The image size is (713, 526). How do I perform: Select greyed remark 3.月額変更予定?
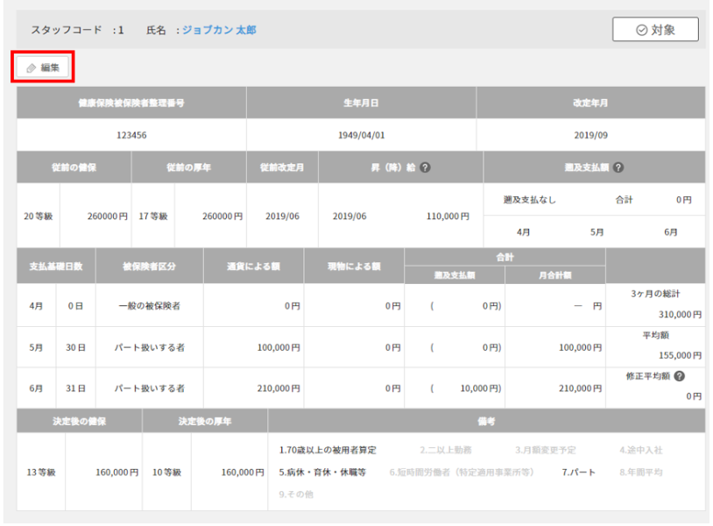[545, 450]
